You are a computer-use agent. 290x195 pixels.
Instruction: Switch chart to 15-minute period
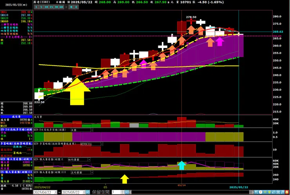51,7
